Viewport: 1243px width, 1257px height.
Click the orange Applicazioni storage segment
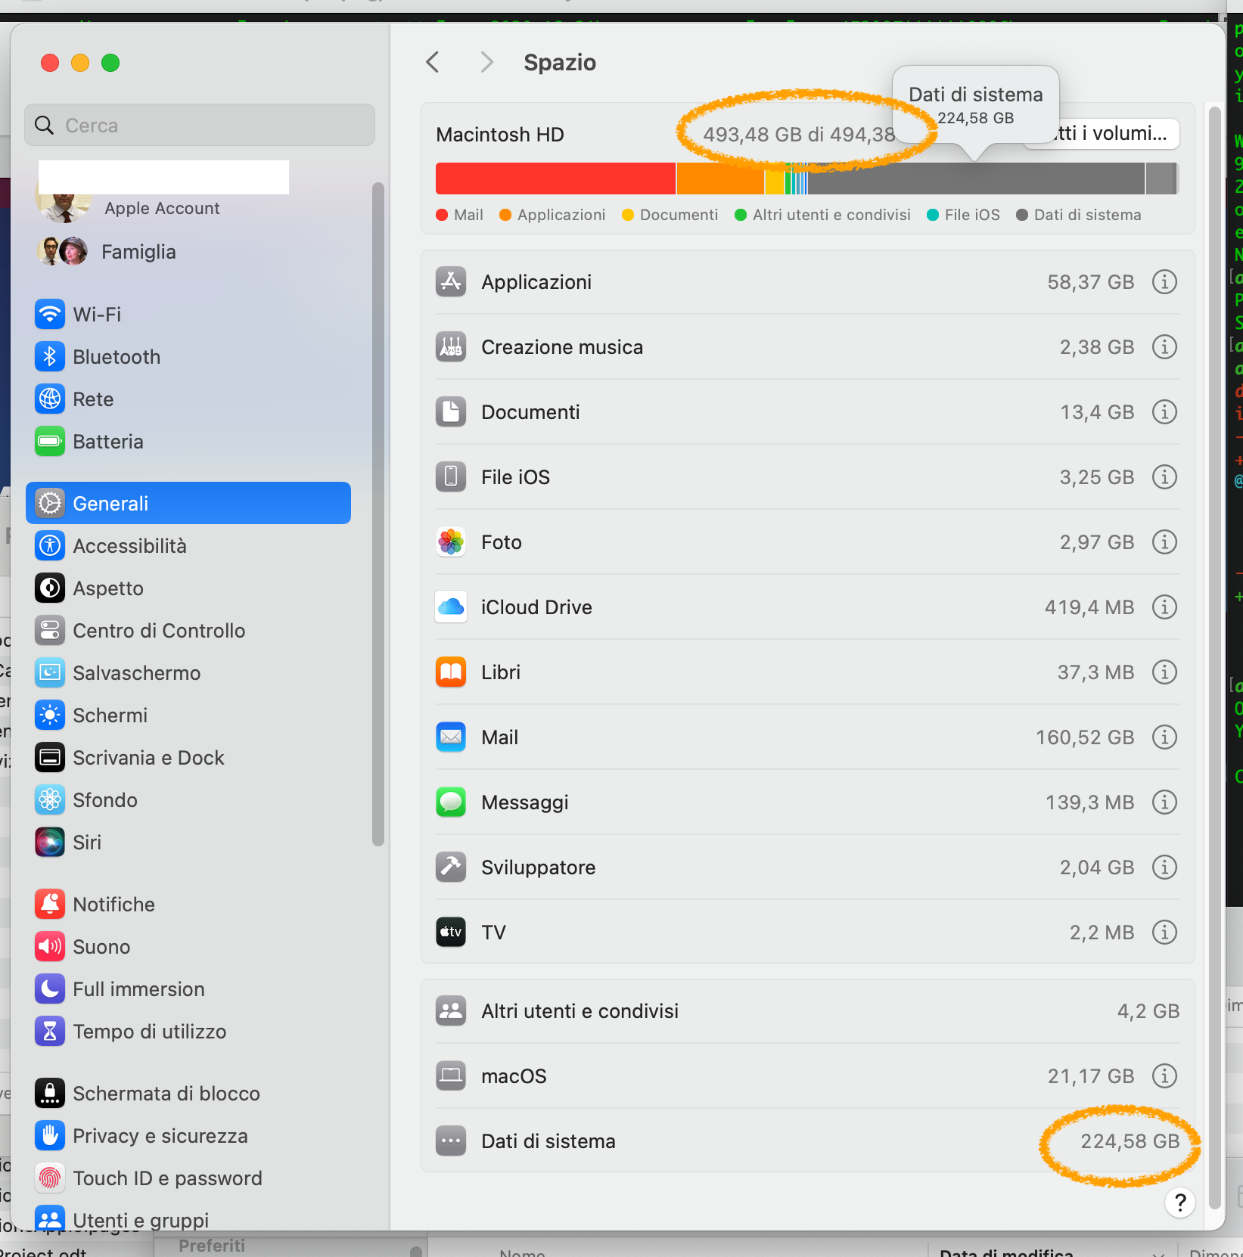click(719, 178)
